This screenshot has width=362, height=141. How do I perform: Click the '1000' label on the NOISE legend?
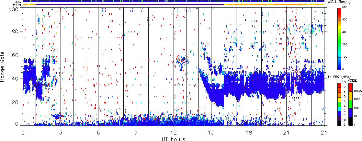[x=357, y=100]
